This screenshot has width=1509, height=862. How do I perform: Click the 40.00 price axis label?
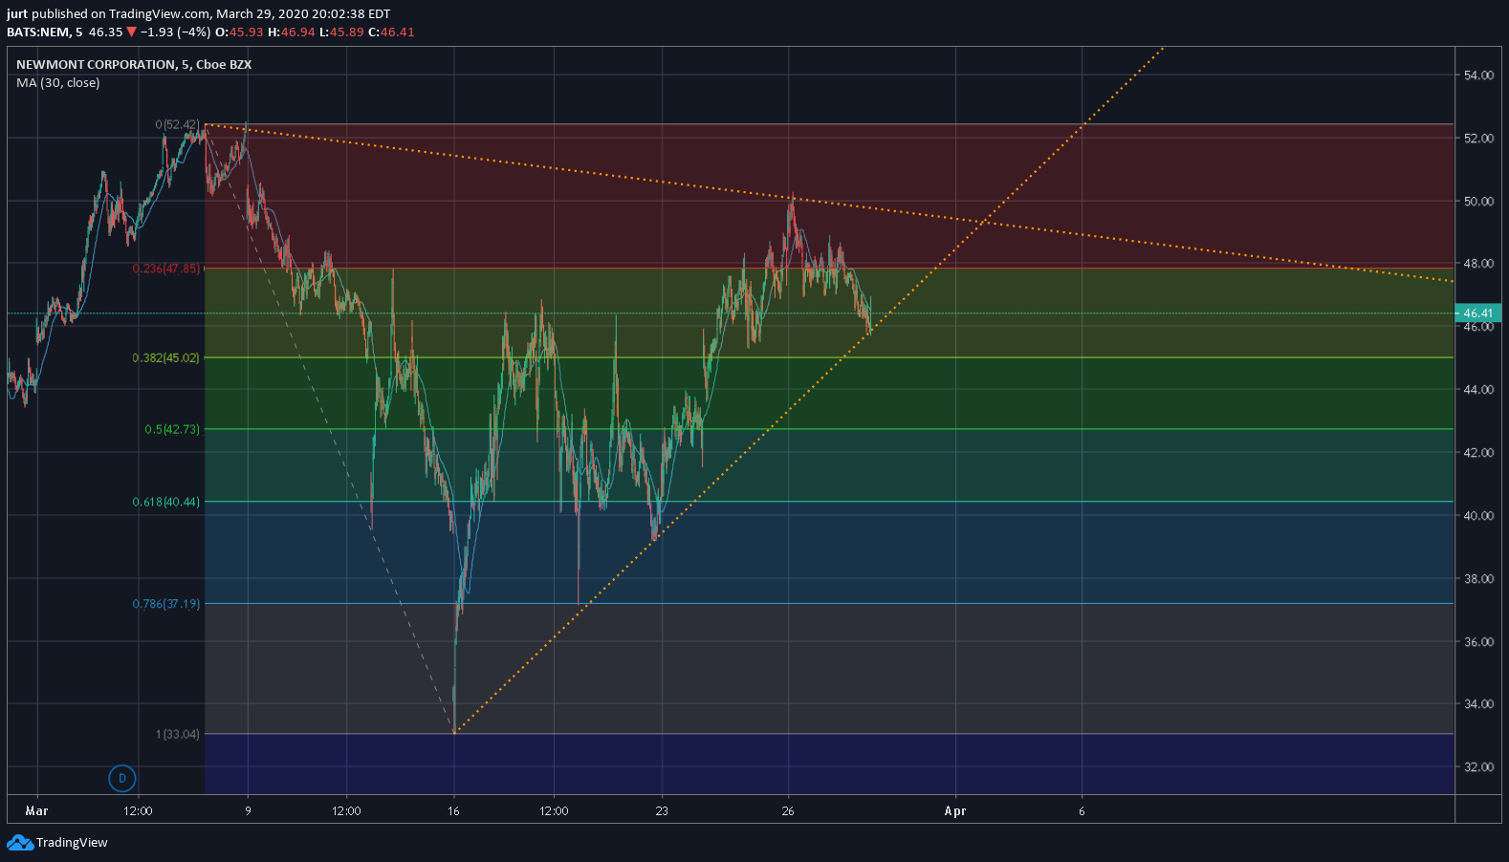(x=1478, y=516)
